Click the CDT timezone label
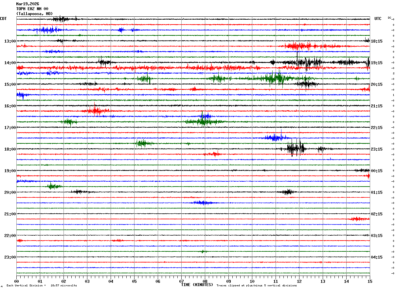Image resolution: width=396 pixels, height=290 pixels. [3, 19]
